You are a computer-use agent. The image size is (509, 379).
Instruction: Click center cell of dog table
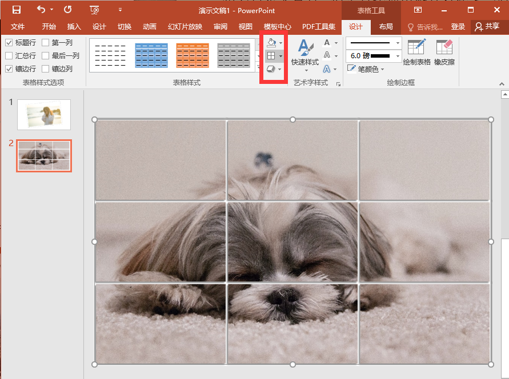point(292,242)
